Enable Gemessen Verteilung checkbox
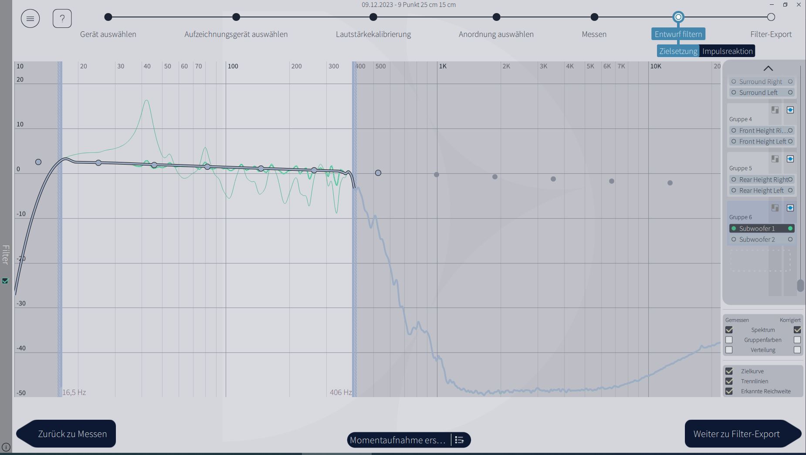This screenshot has height=455, width=806. pyautogui.click(x=729, y=350)
